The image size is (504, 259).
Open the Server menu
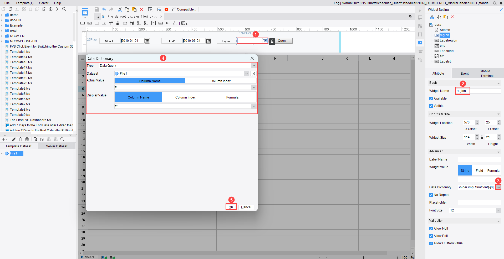[44, 3]
